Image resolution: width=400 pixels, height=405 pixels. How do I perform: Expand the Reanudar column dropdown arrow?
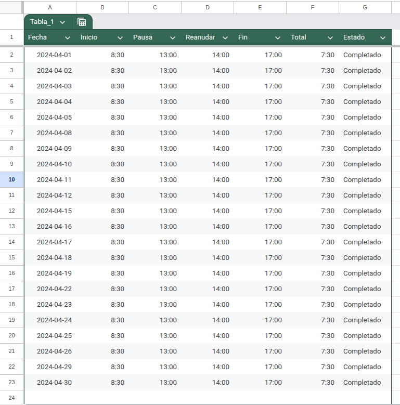(x=225, y=37)
